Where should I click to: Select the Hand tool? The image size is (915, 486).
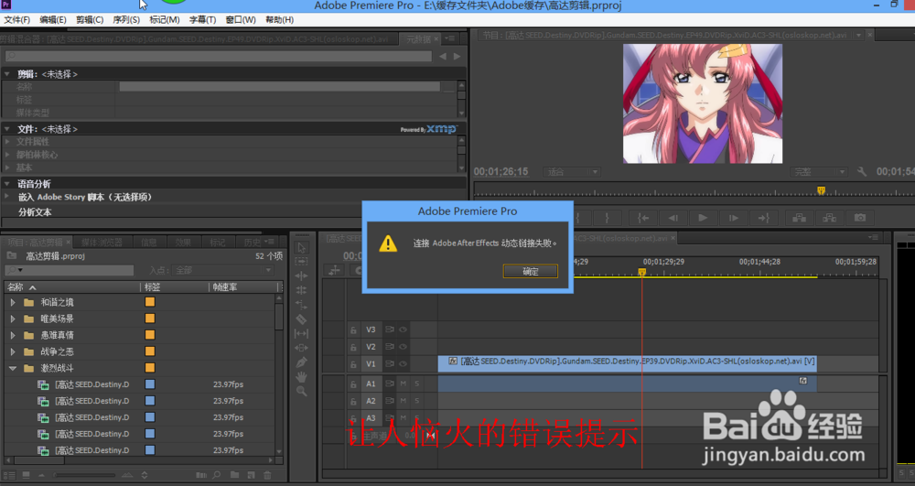[301, 377]
